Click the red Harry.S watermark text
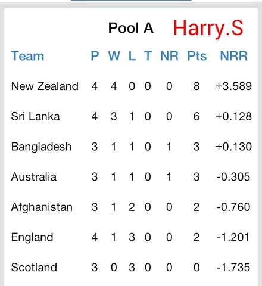The image size is (262, 286). pos(208,29)
